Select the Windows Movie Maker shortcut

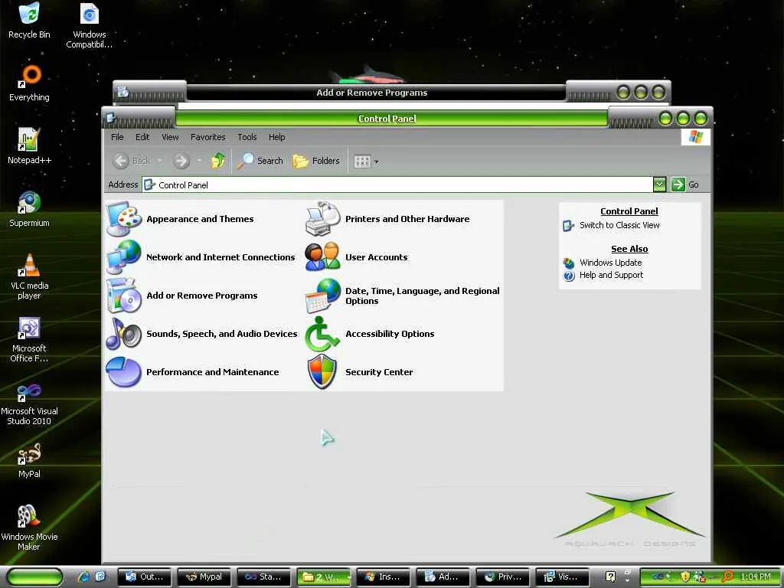pos(30,528)
